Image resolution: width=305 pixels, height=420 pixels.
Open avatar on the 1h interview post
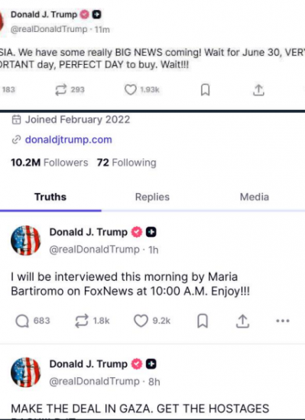[x=26, y=241]
